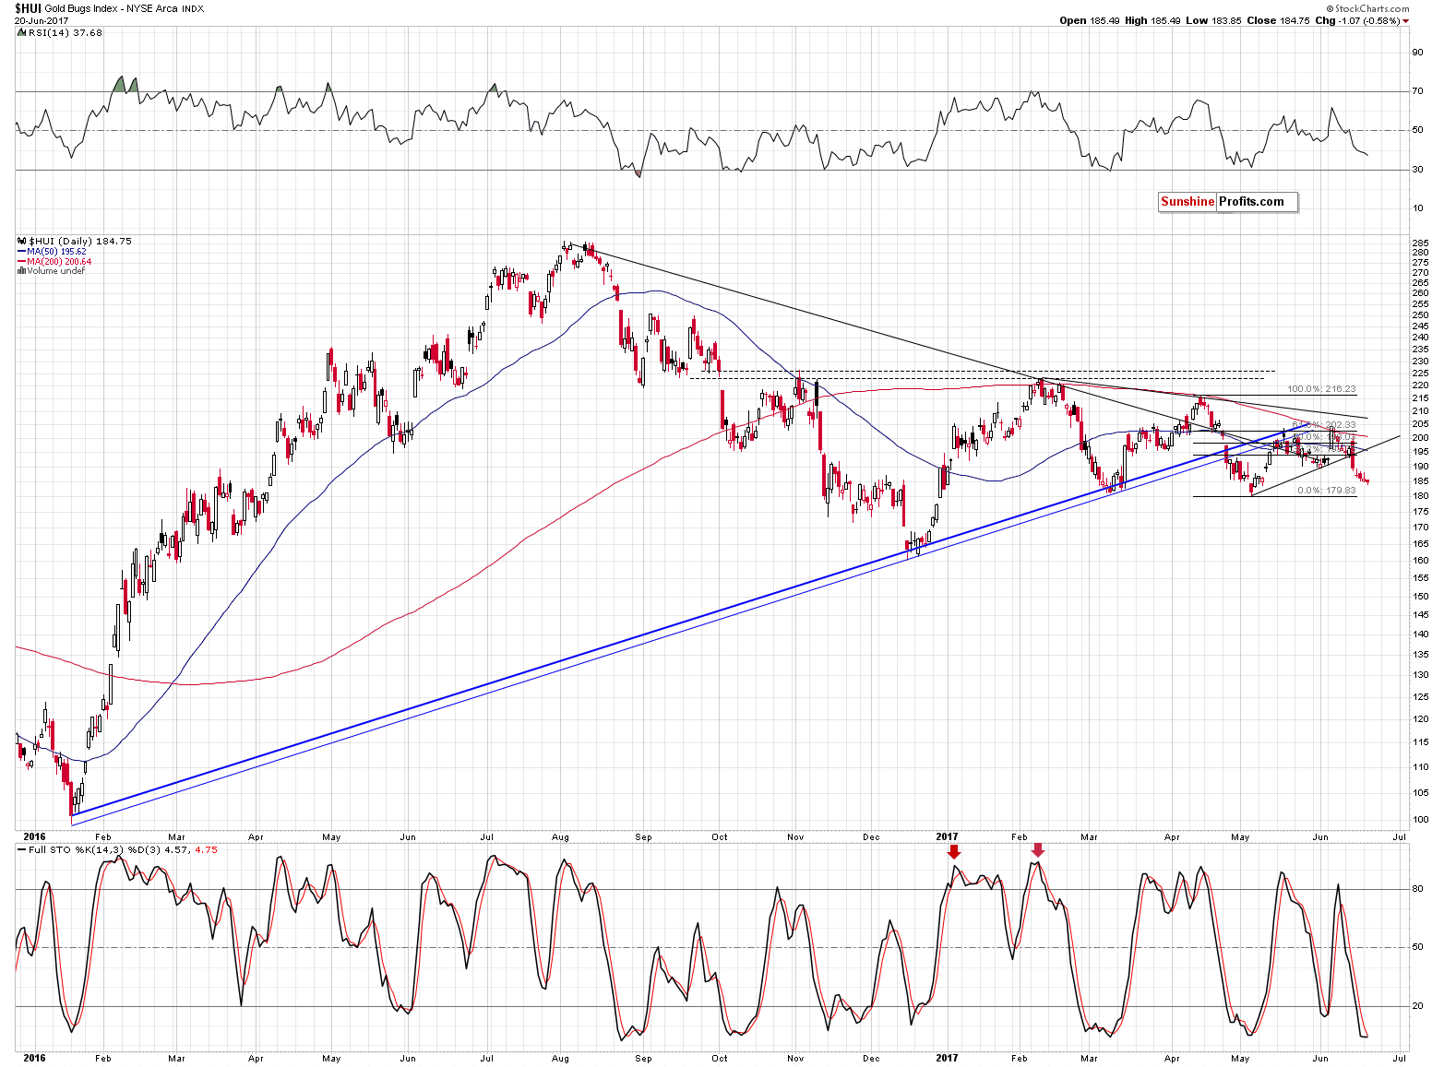
Task: Click the $HUI ticker title
Action: [28, 8]
